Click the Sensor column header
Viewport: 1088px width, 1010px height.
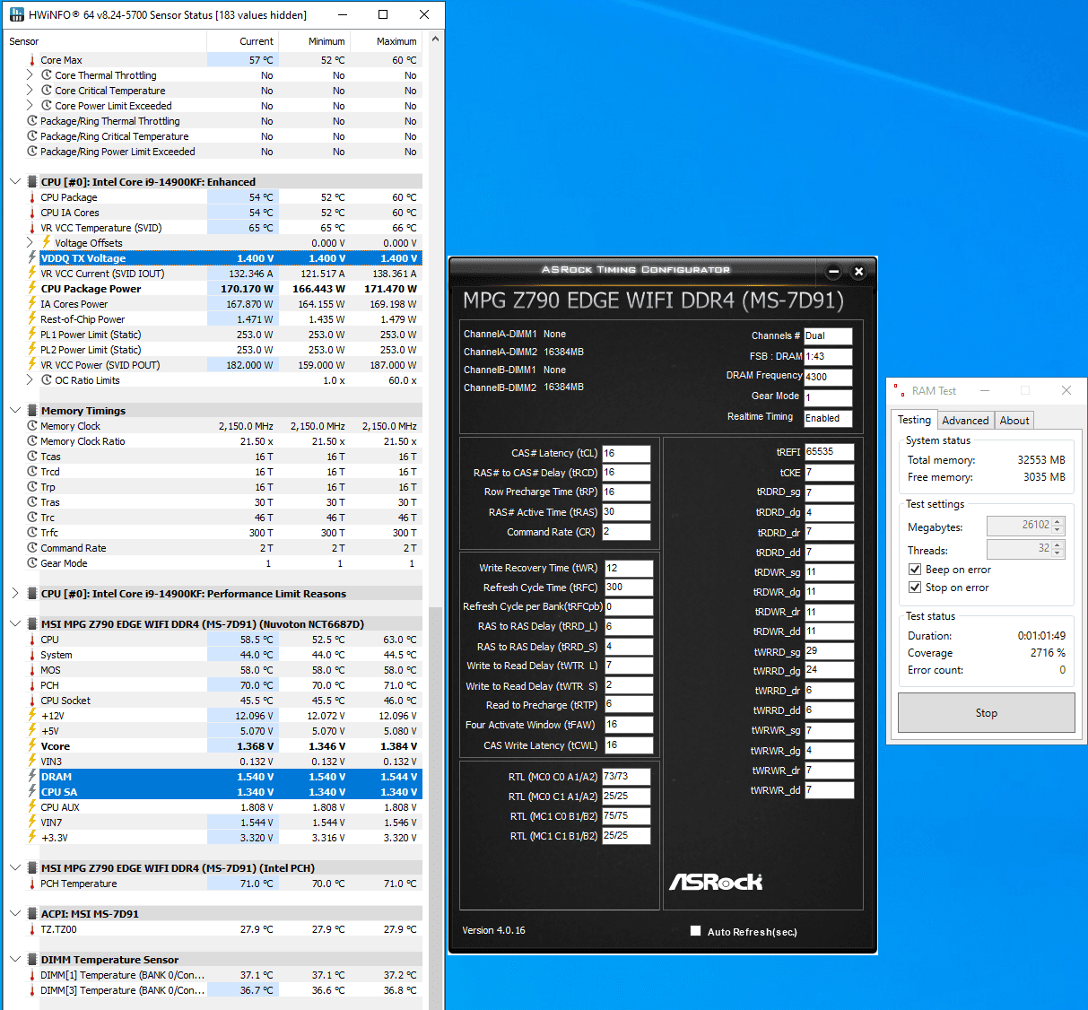pos(106,41)
